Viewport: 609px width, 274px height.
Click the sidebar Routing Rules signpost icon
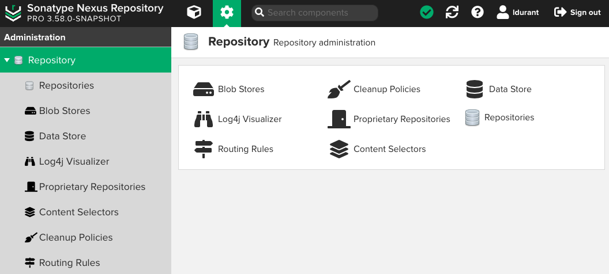29,262
